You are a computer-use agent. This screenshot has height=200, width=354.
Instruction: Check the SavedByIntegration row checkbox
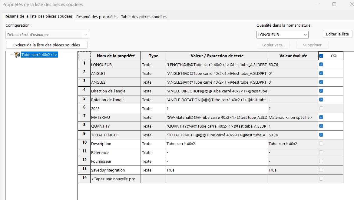[x=321, y=170]
